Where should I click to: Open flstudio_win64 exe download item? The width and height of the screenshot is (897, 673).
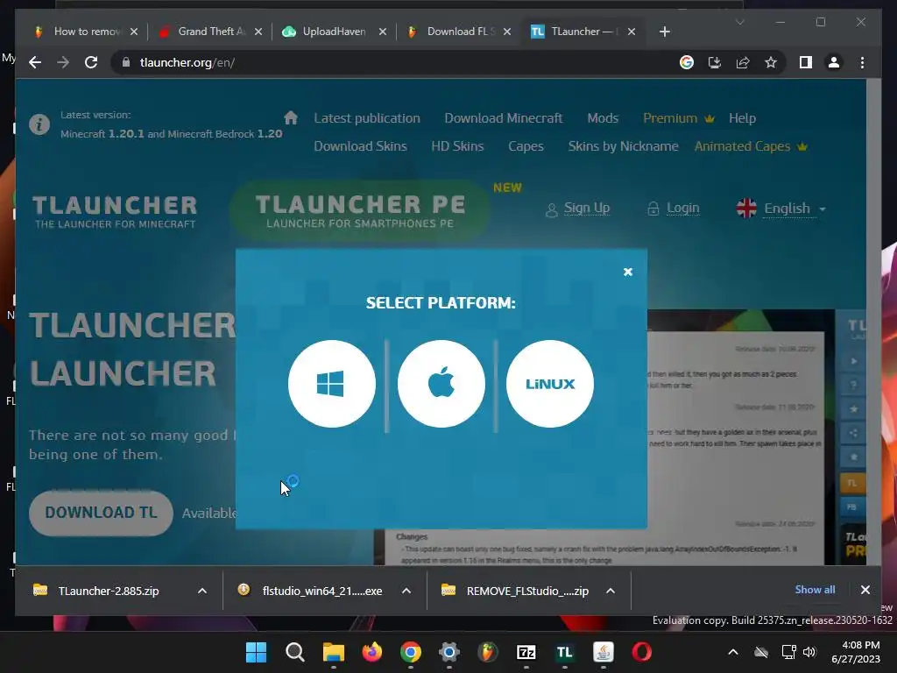pyautogui.click(x=321, y=591)
